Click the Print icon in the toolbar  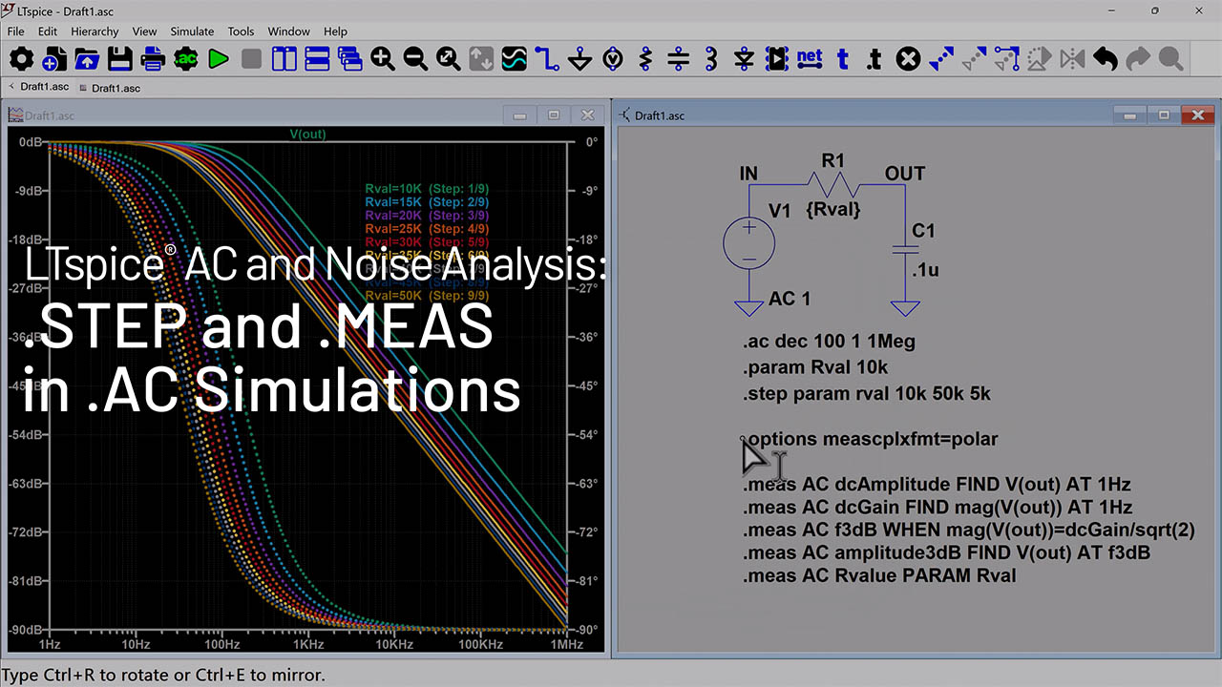click(x=153, y=59)
